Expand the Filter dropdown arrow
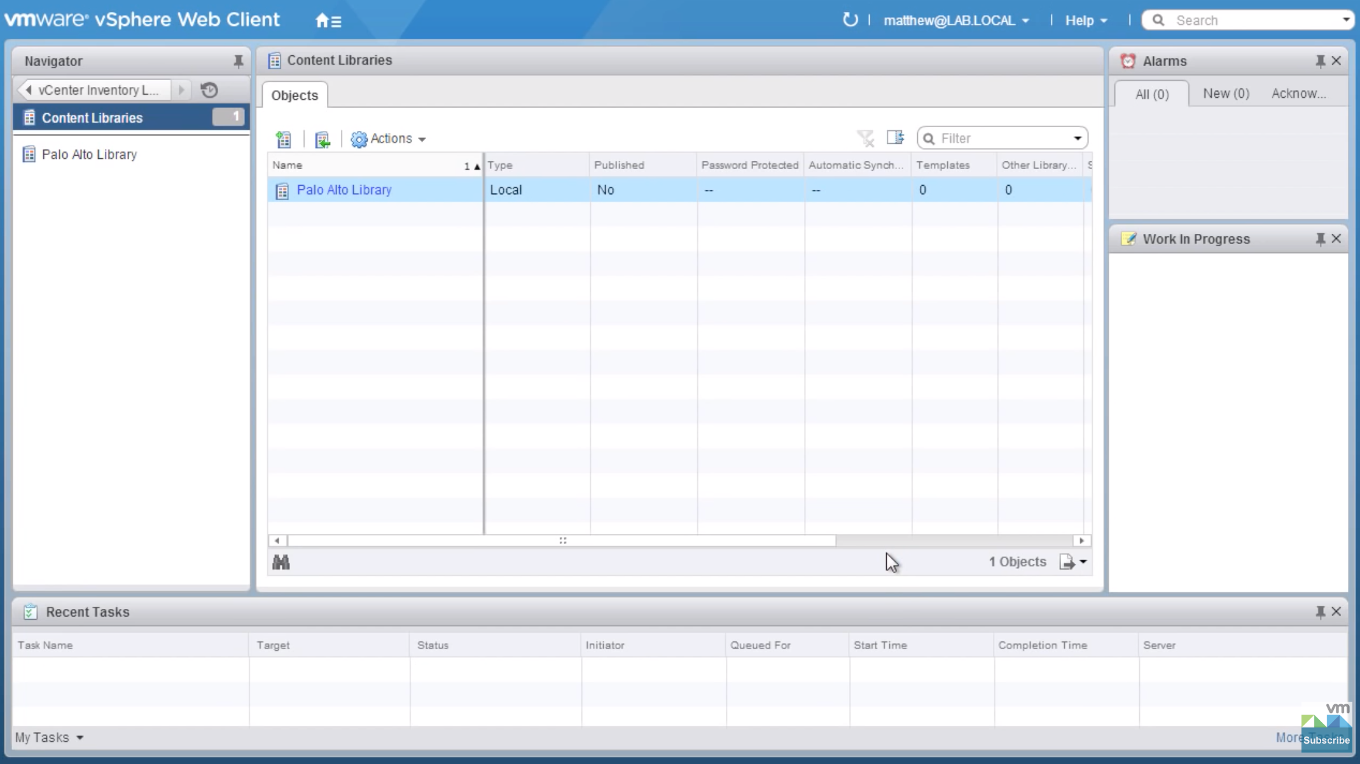This screenshot has width=1360, height=764. coord(1078,138)
